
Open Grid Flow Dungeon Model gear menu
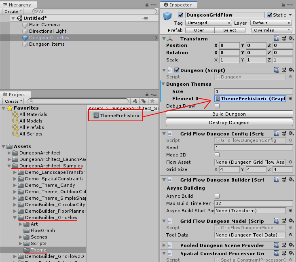(x=291, y=221)
